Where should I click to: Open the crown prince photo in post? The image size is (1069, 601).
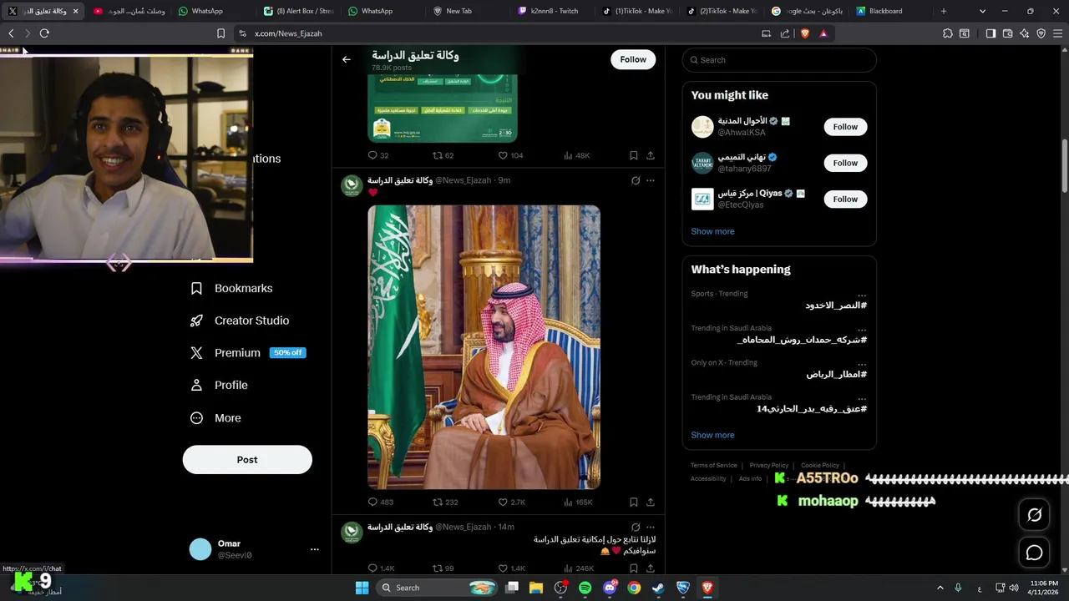coord(484,347)
